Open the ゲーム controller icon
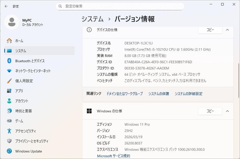Image resolution: width=240 pixels, height=159 pixels. [x=9, y=121]
